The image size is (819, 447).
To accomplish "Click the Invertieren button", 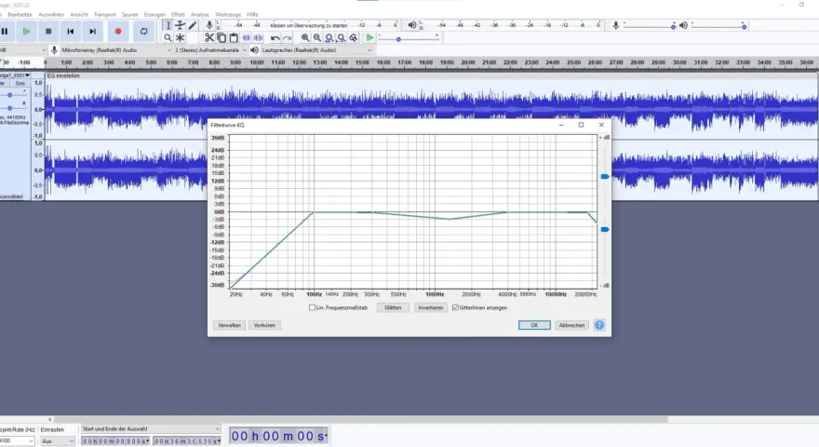I will [430, 308].
